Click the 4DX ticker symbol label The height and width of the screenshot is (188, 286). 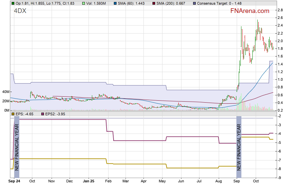[20, 11]
